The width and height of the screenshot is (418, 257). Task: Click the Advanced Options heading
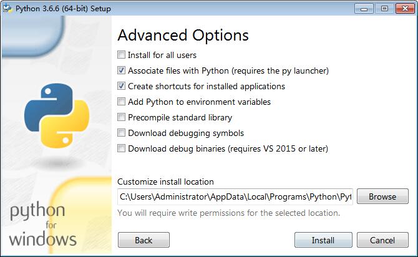pyautogui.click(x=183, y=35)
